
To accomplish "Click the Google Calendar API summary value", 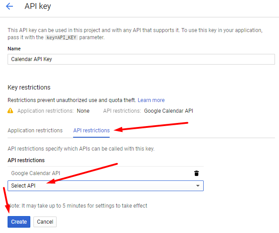I will (168, 111).
